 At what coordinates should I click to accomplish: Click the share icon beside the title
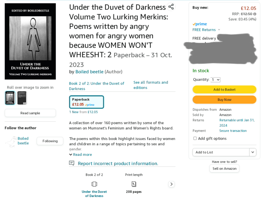(171, 7)
